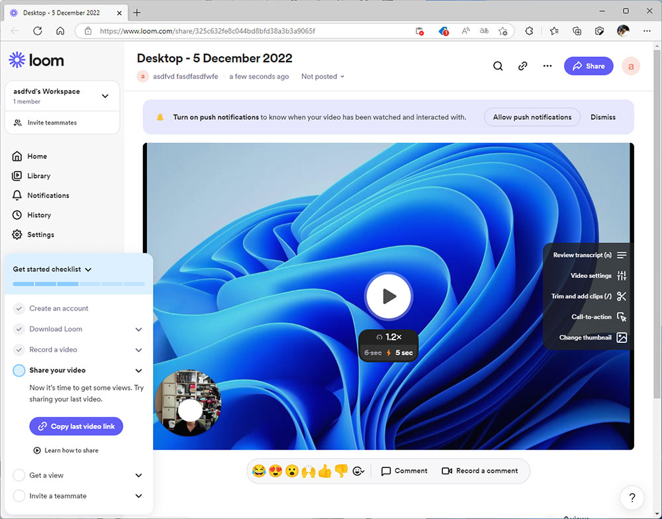React with laughing-crying emoji

click(259, 471)
